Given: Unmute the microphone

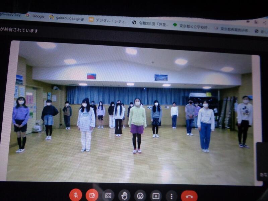Looking at the screenshot, I should coord(76,195).
